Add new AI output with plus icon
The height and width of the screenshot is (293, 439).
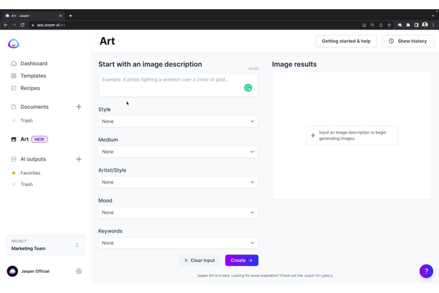(79, 159)
